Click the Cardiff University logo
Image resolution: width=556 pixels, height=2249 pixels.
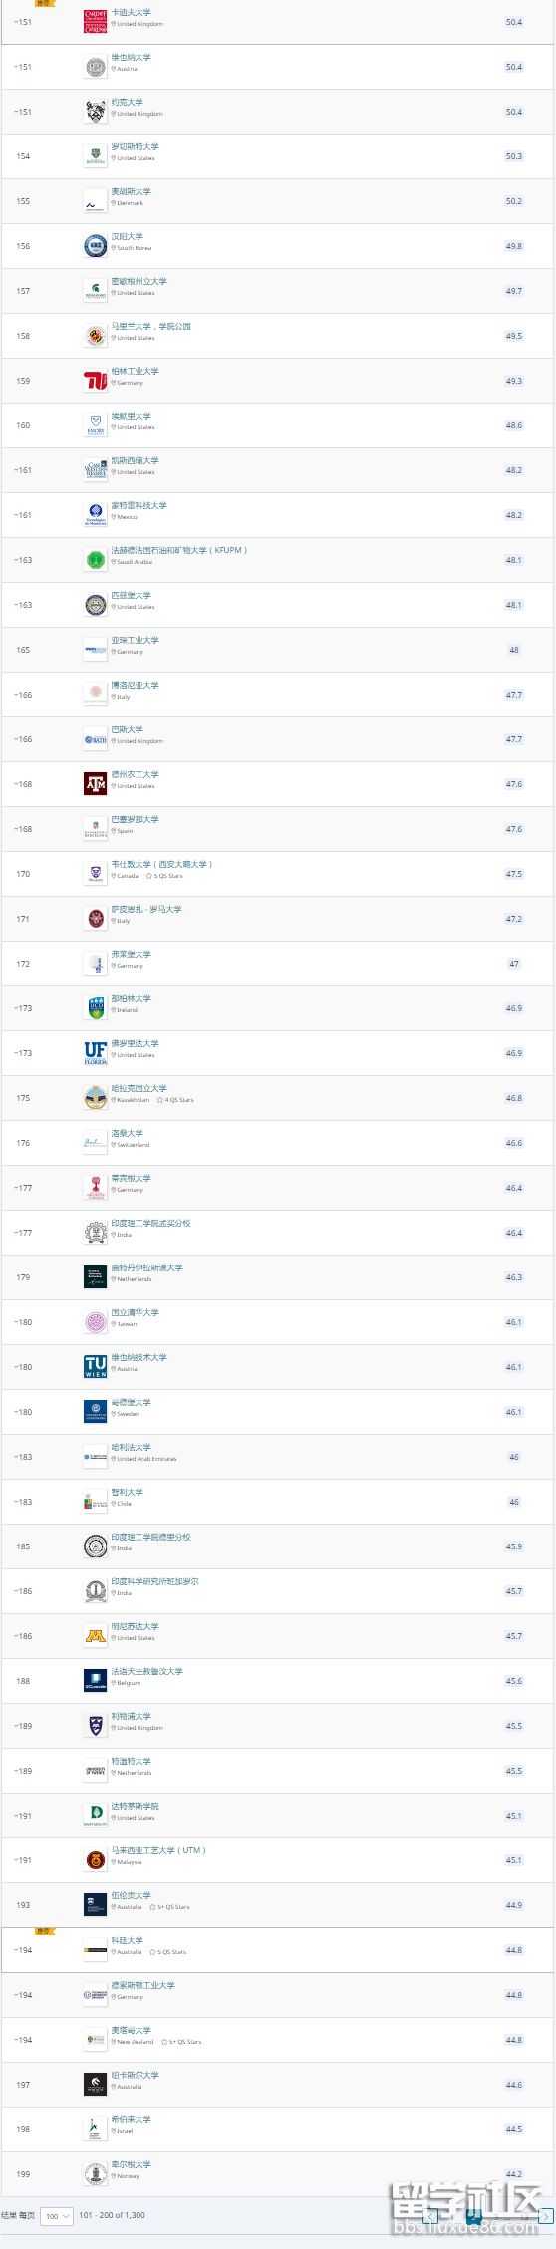(95, 22)
